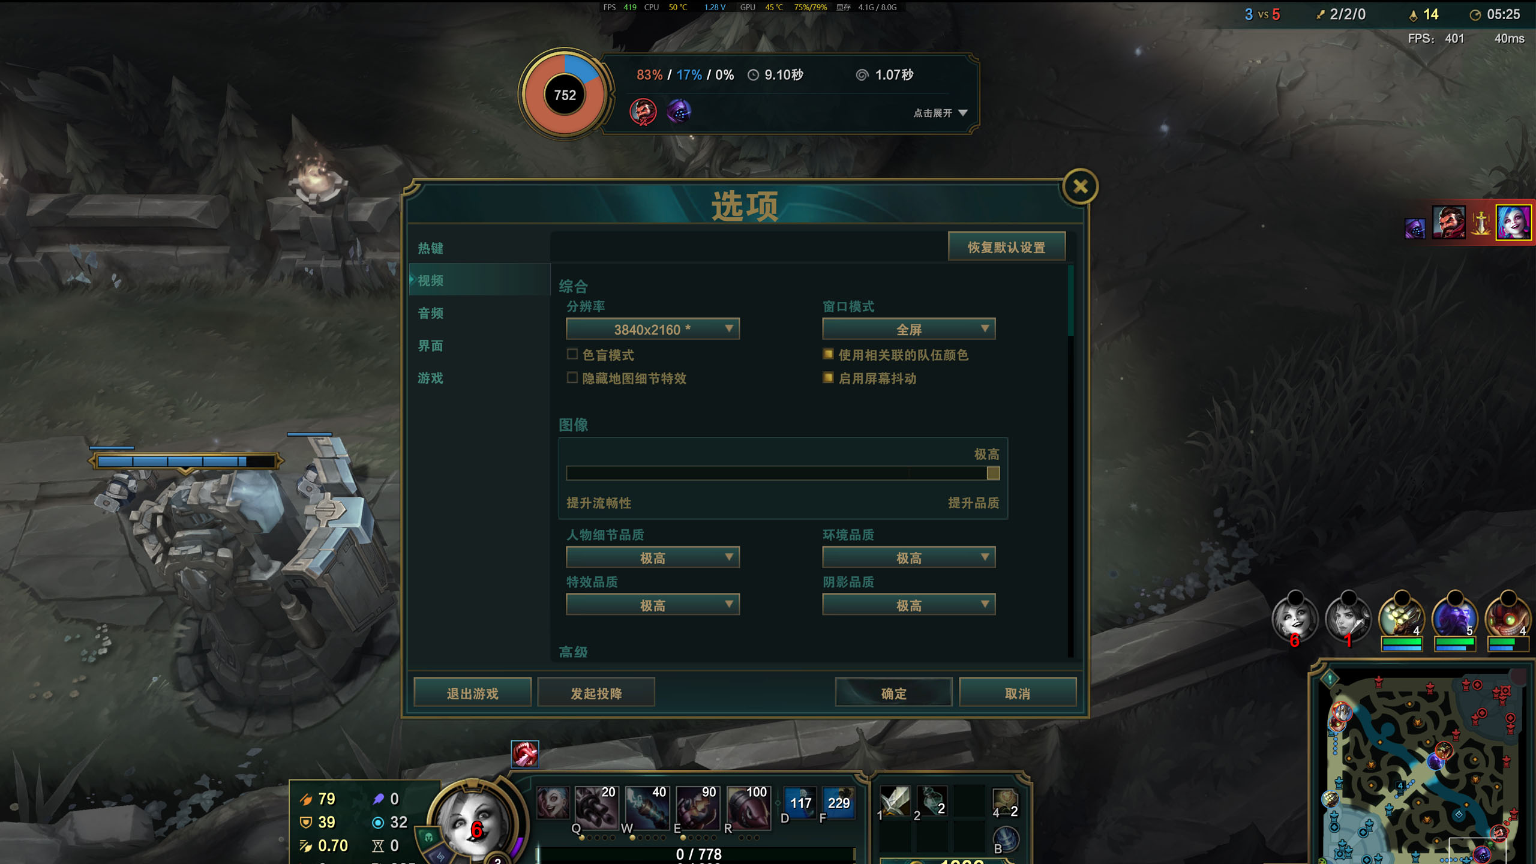Switch to the 热键 tab

[431, 248]
